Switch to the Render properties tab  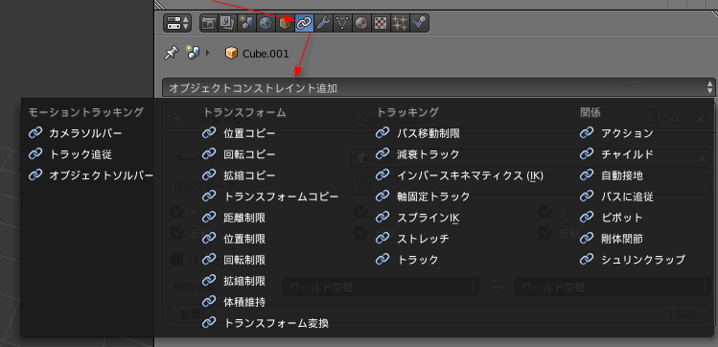tap(209, 23)
